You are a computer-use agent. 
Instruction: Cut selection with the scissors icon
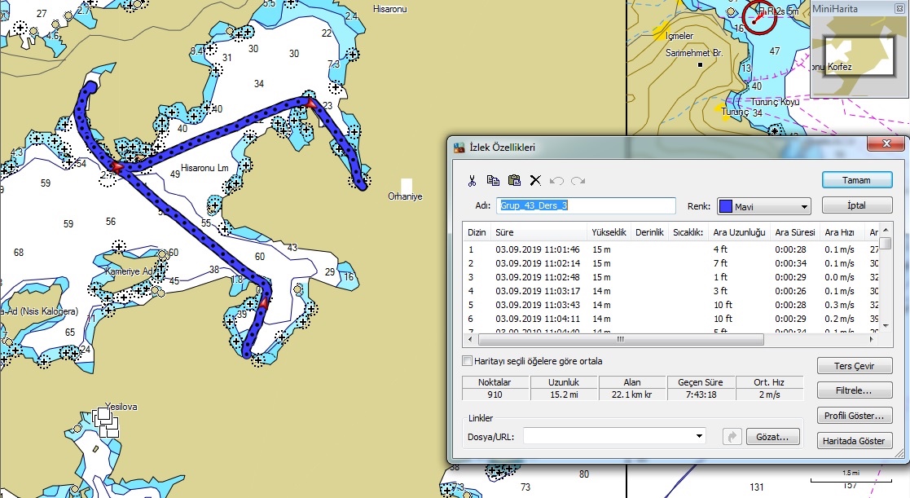472,180
